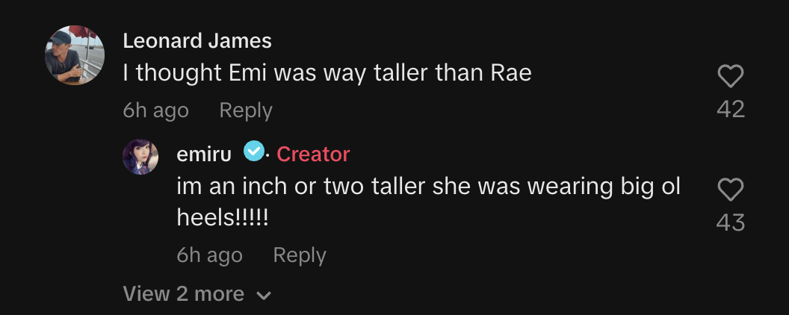Viewport: 789px width, 315px height.
Task: Select the comment text about Emi being taller
Action: [x=327, y=73]
